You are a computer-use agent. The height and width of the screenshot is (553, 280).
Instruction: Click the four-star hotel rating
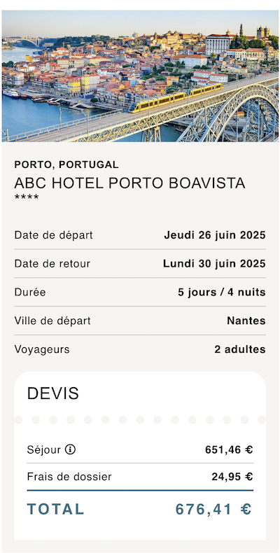(27, 198)
